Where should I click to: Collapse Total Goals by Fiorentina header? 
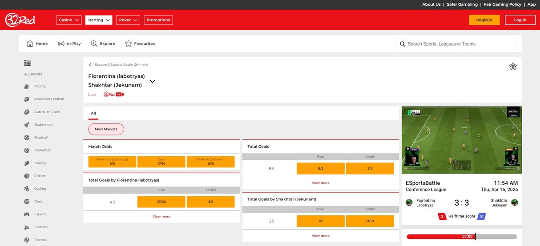pyautogui.click(x=161, y=180)
